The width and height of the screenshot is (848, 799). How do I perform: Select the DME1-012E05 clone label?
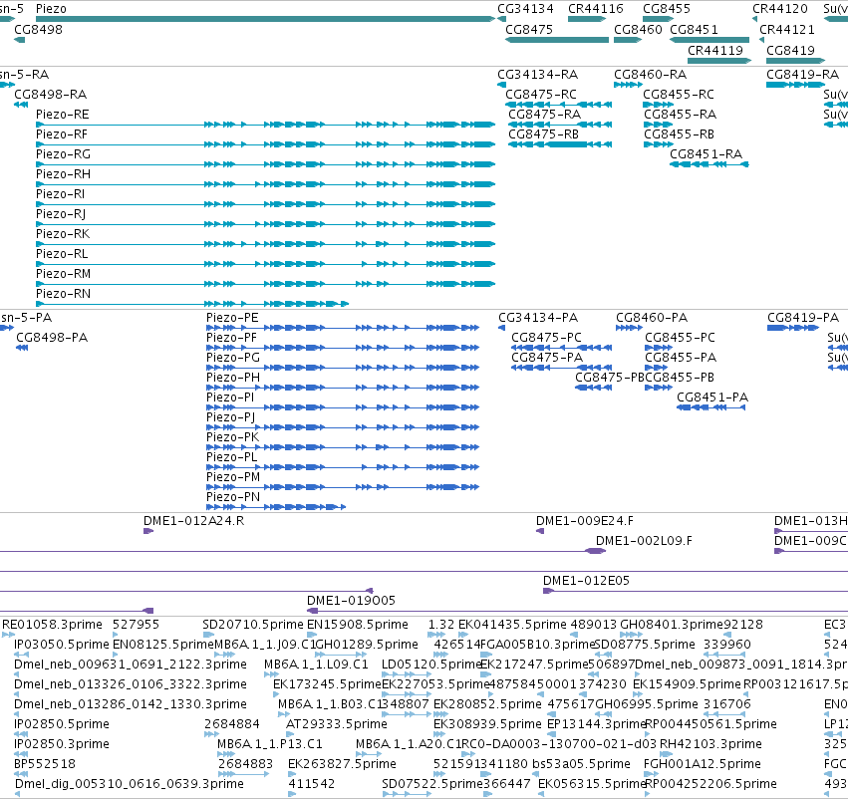pyautogui.click(x=586, y=581)
